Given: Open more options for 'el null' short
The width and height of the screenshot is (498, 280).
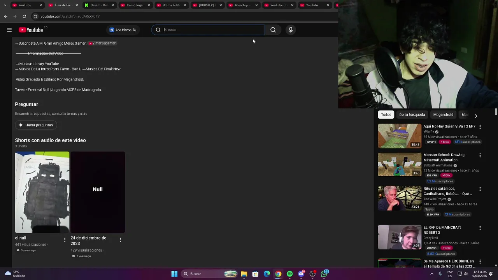Looking at the screenshot, I should tap(65, 240).
